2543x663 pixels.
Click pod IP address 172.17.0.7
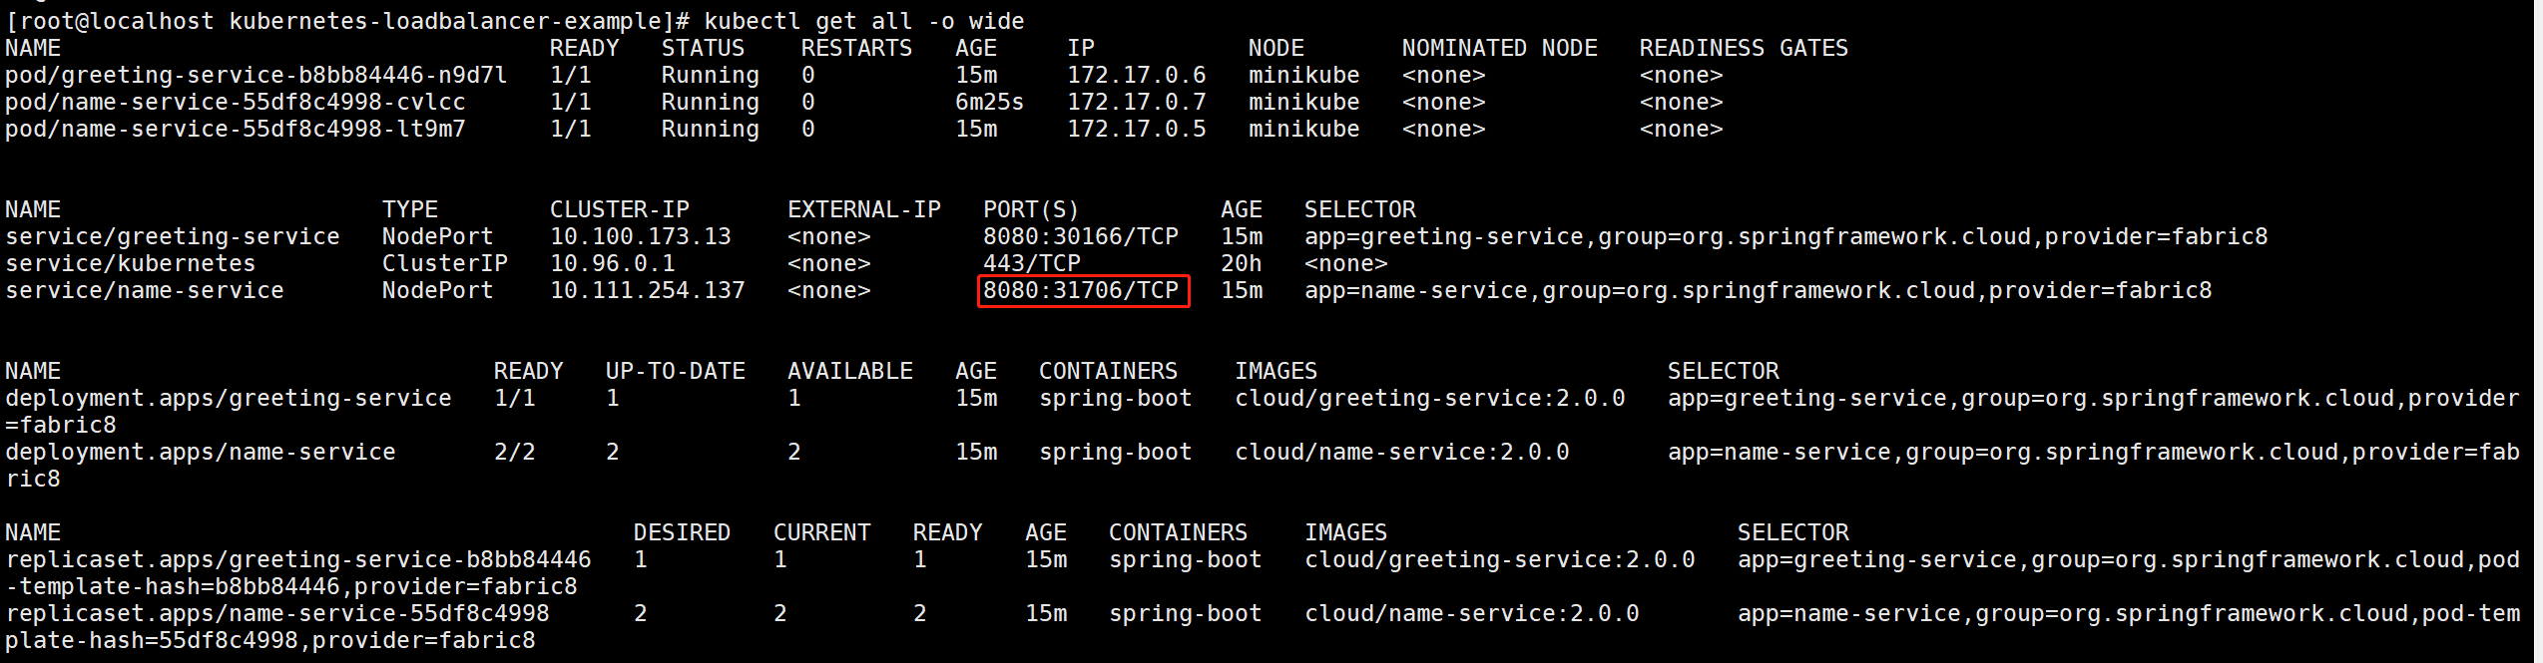[x=1136, y=102]
